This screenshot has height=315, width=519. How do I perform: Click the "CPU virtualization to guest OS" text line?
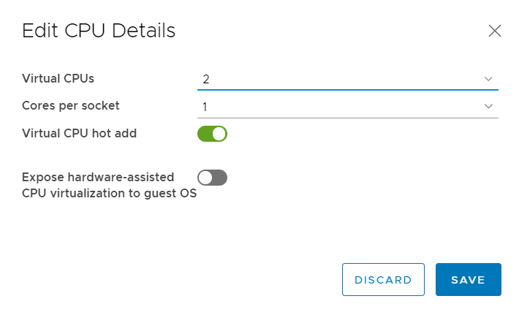click(110, 194)
